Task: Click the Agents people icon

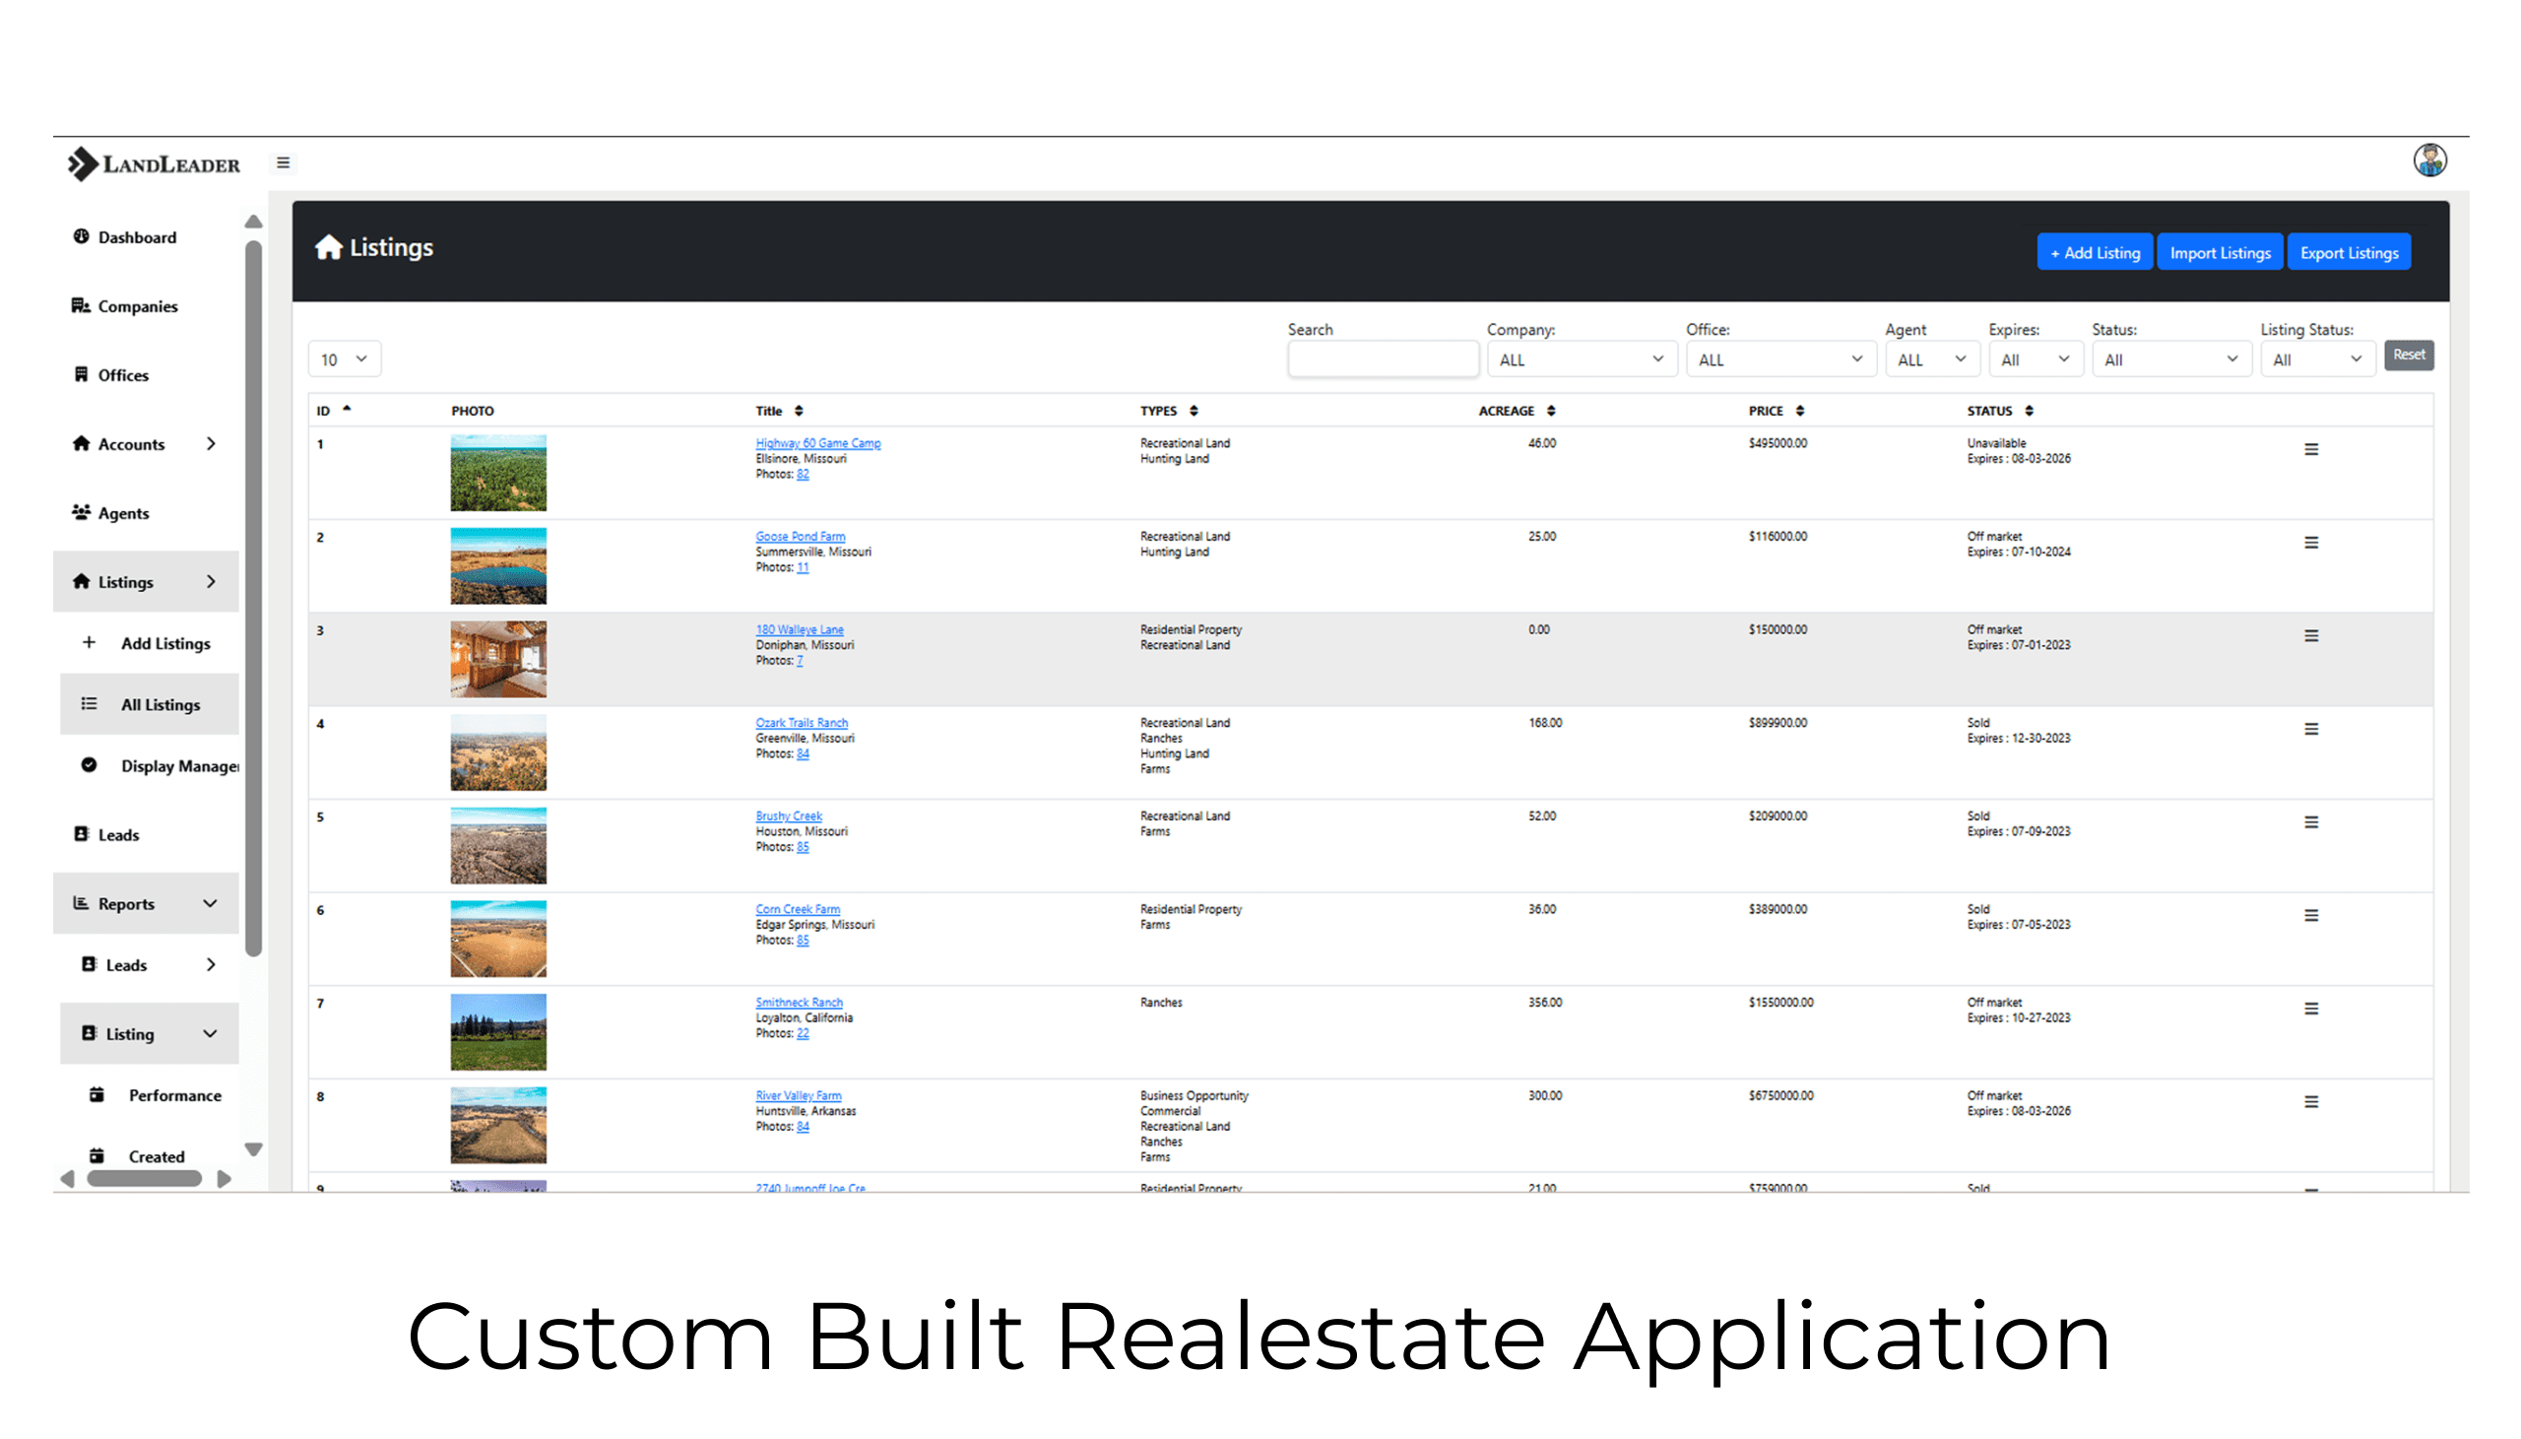Action: click(x=81, y=512)
